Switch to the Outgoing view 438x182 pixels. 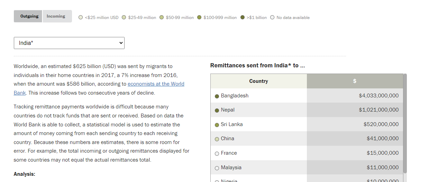(28, 16)
